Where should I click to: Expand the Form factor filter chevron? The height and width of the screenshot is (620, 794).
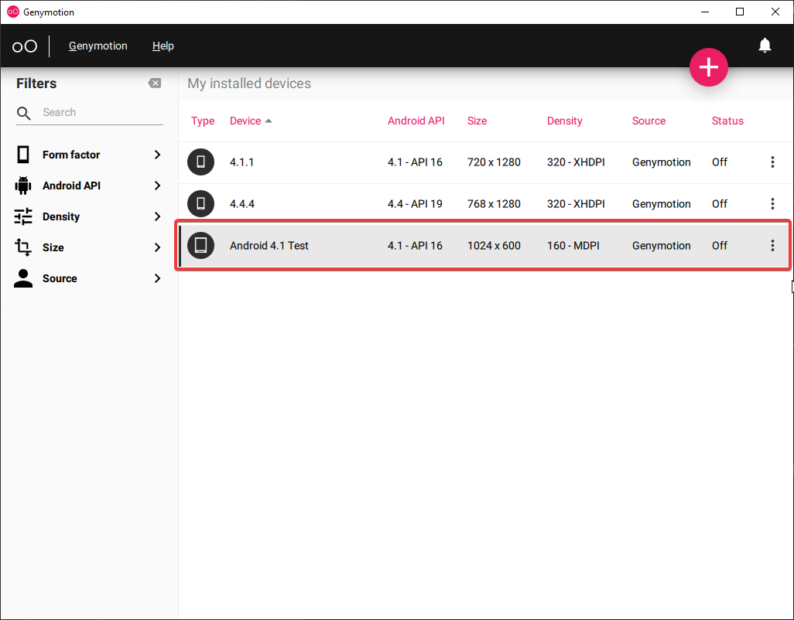(157, 155)
